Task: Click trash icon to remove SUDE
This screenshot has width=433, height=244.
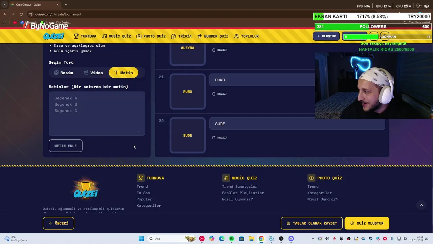Action: click(x=213, y=138)
